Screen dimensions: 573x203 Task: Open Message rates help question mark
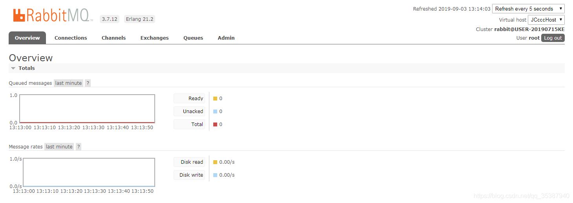pyautogui.click(x=79, y=146)
